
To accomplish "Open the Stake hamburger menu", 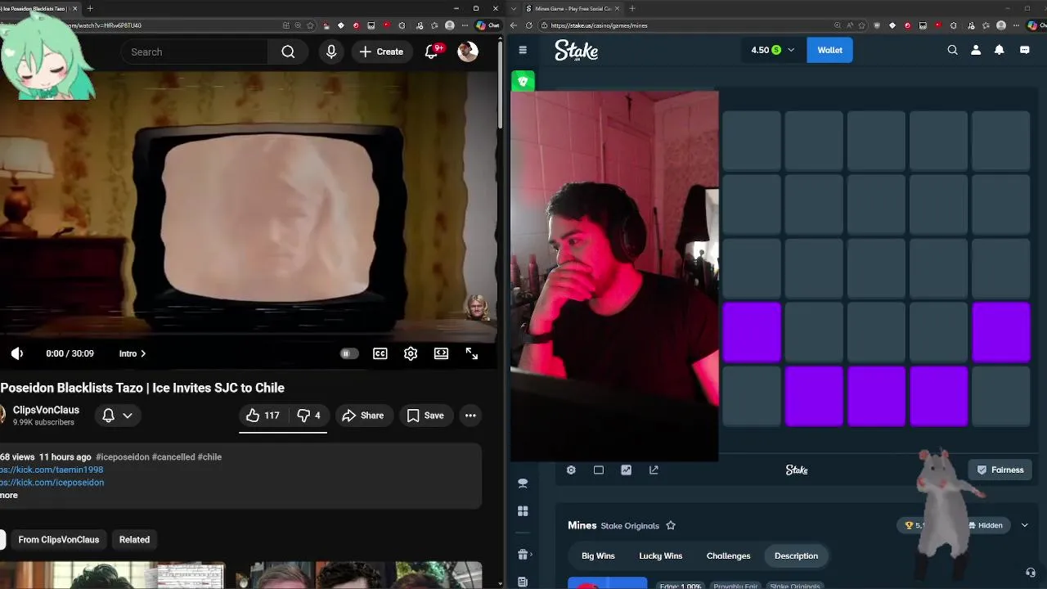I will pyautogui.click(x=523, y=50).
